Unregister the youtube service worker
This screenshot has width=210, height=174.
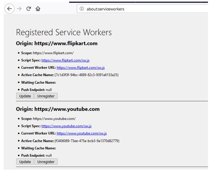point(46,162)
